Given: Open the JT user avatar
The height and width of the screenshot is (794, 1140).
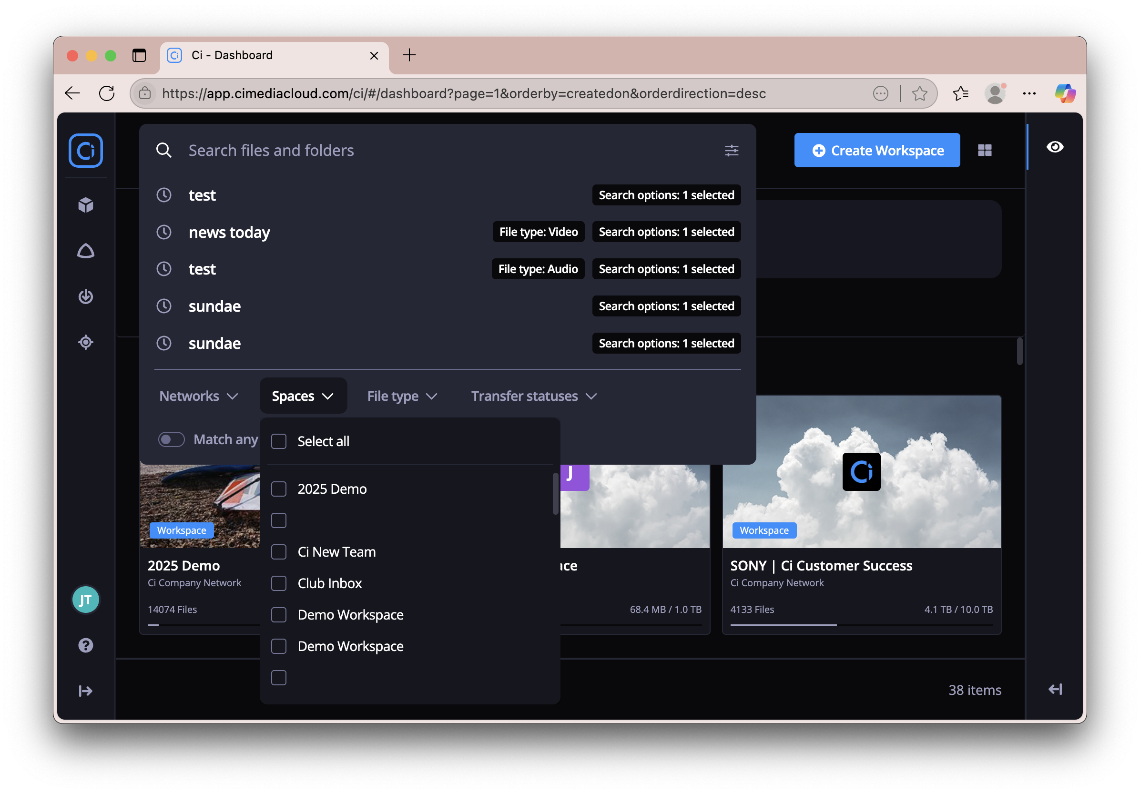Looking at the screenshot, I should [85, 600].
